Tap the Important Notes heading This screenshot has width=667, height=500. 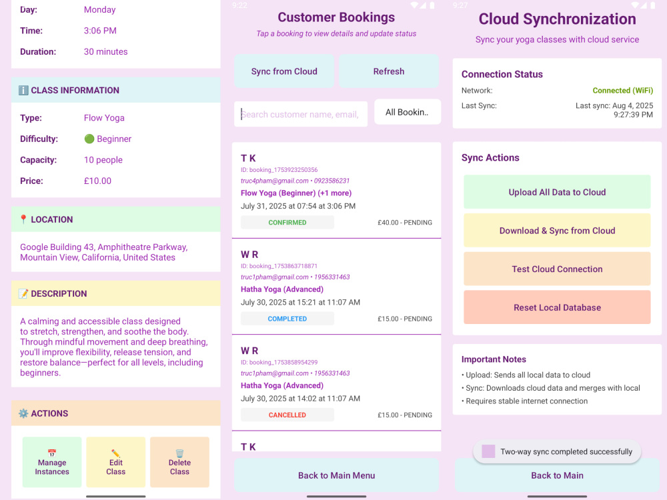point(494,359)
